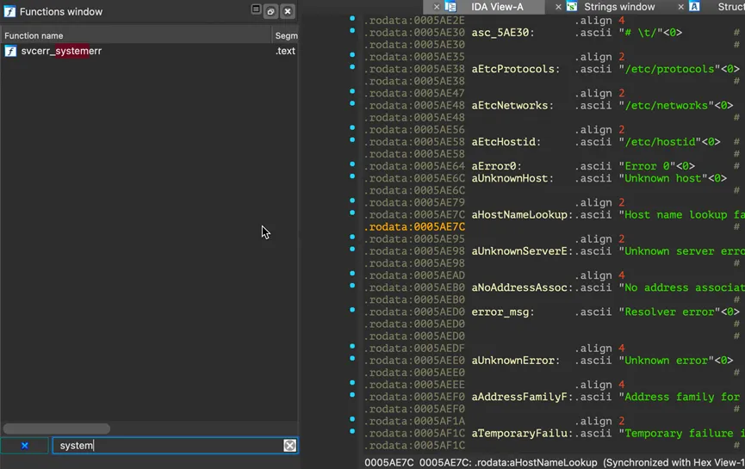
Task: Click the "Error 0" string
Action: point(647,166)
